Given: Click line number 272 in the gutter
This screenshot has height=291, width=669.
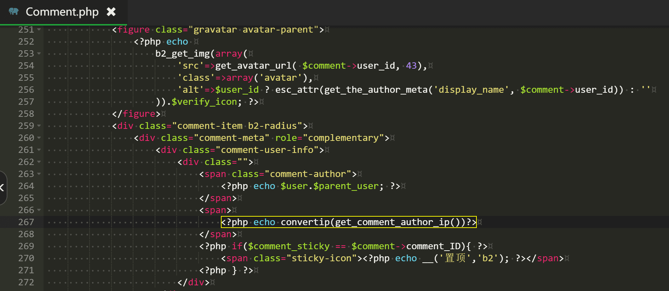Looking at the screenshot, I should coord(26,283).
